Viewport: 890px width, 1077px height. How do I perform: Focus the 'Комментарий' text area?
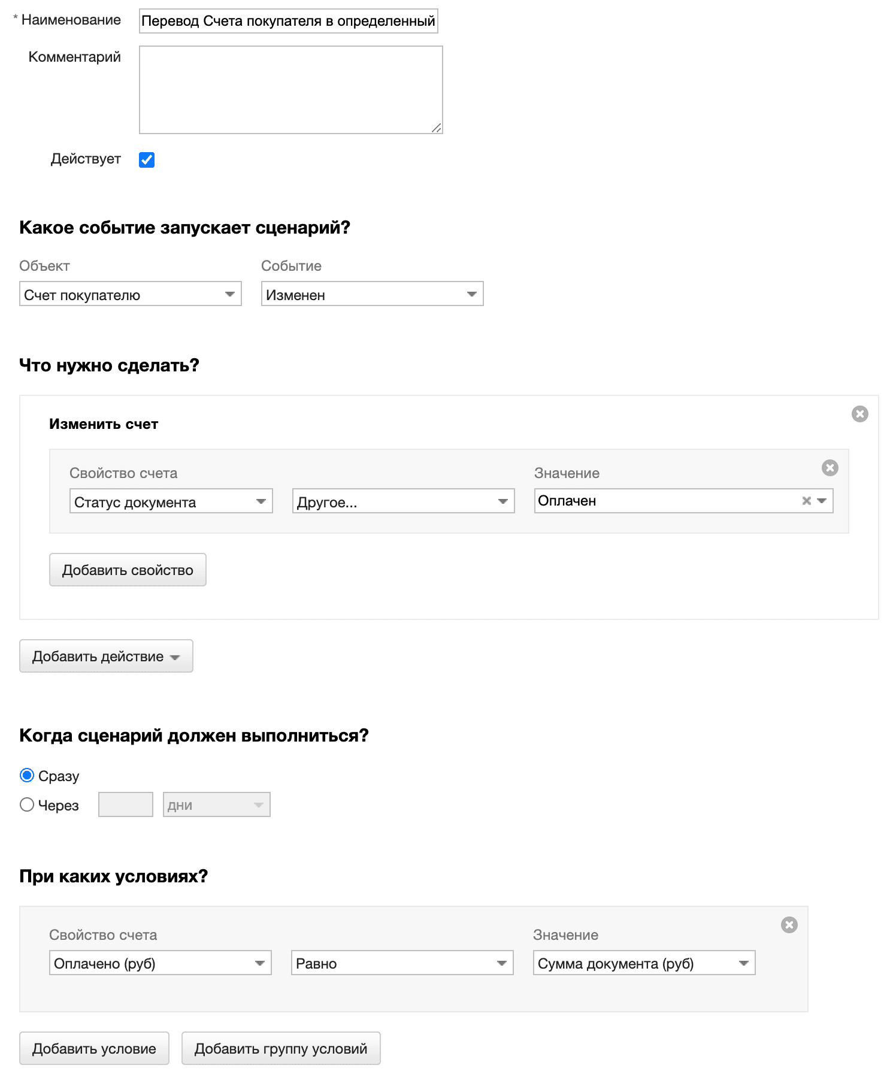(290, 90)
